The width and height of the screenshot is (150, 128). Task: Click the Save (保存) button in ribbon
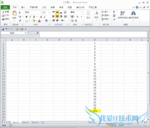[x=5, y=19]
